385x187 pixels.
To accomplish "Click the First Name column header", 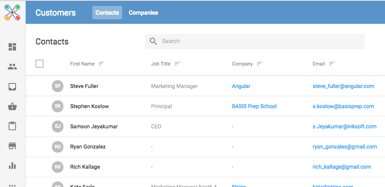I will [x=82, y=64].
